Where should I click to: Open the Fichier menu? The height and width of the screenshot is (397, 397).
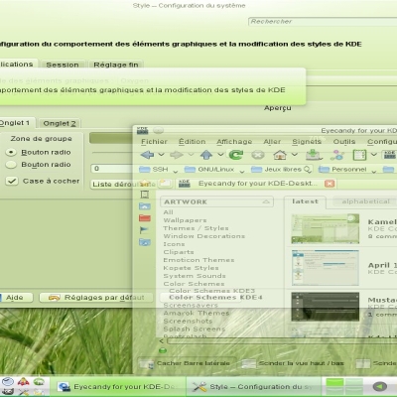click(154, 142)
